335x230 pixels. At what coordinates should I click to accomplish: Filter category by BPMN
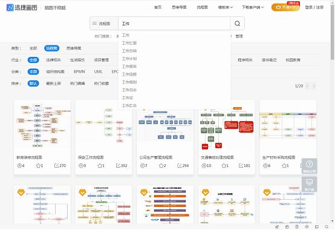click(x=79, y=71)
